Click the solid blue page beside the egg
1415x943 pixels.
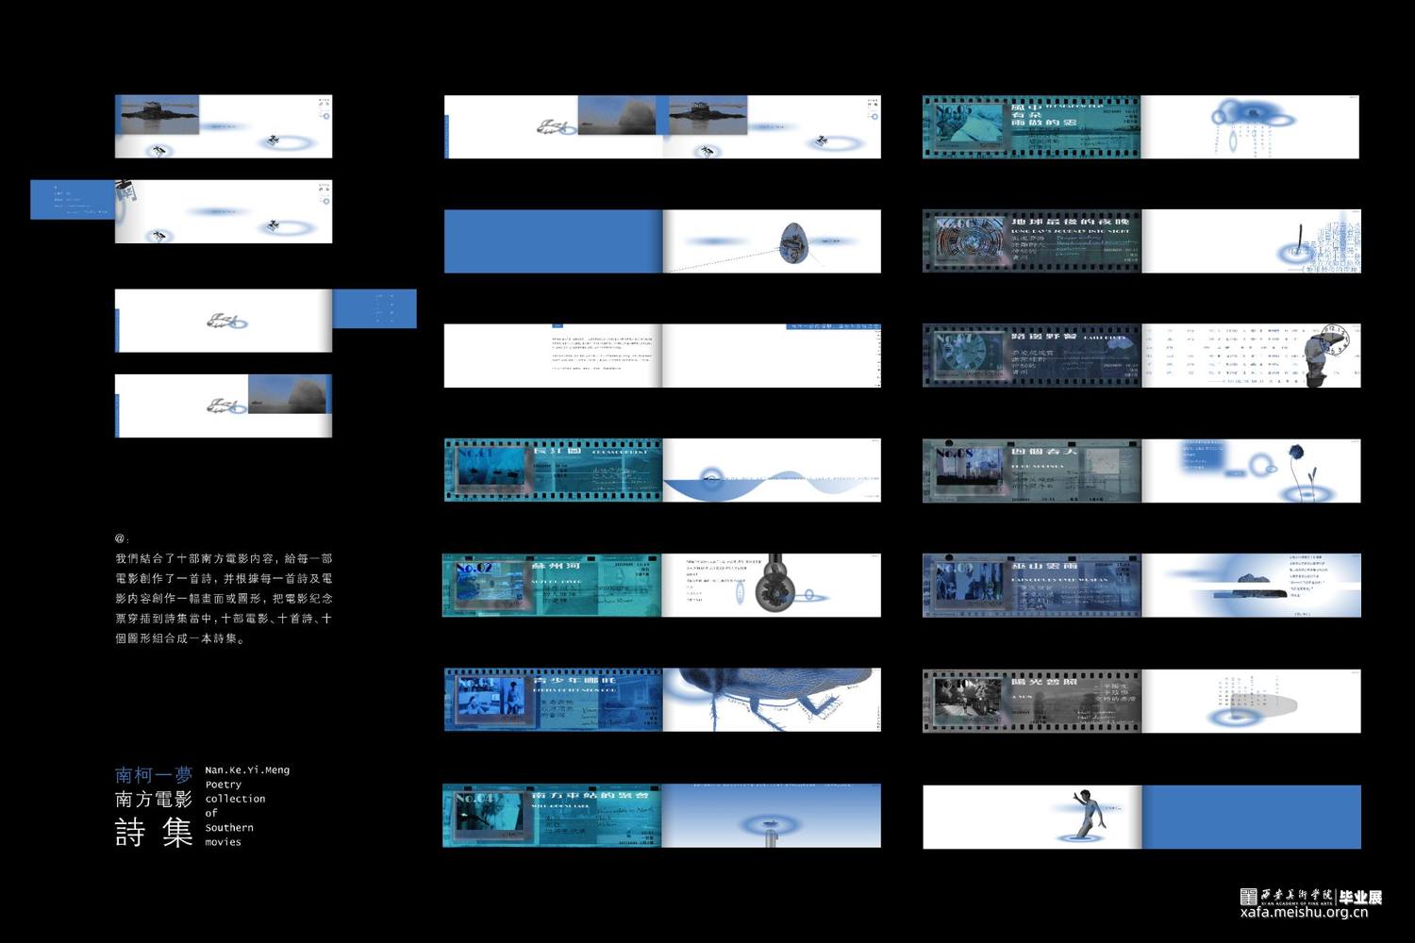[x=553, y=241]
